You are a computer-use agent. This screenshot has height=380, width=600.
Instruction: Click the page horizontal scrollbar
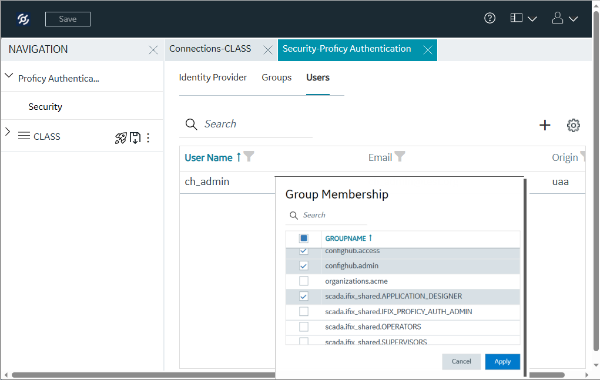tap(288, 375)
